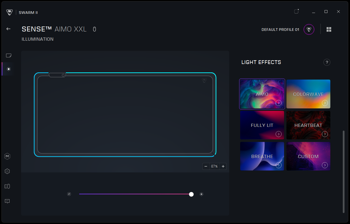Open the mousepad settings sidebar icon

pos(9,55)
